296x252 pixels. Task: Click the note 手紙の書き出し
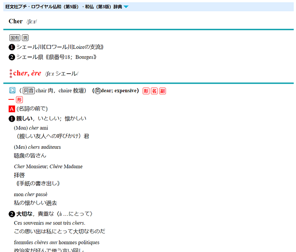click(38, 183)
